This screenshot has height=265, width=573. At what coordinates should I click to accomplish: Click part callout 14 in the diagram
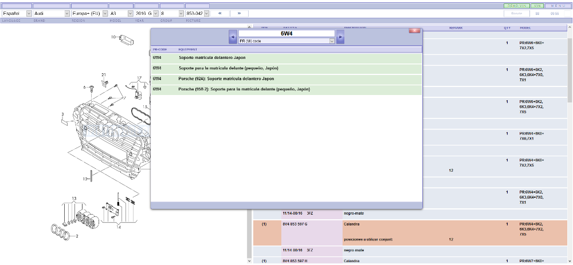coord(119,227)
